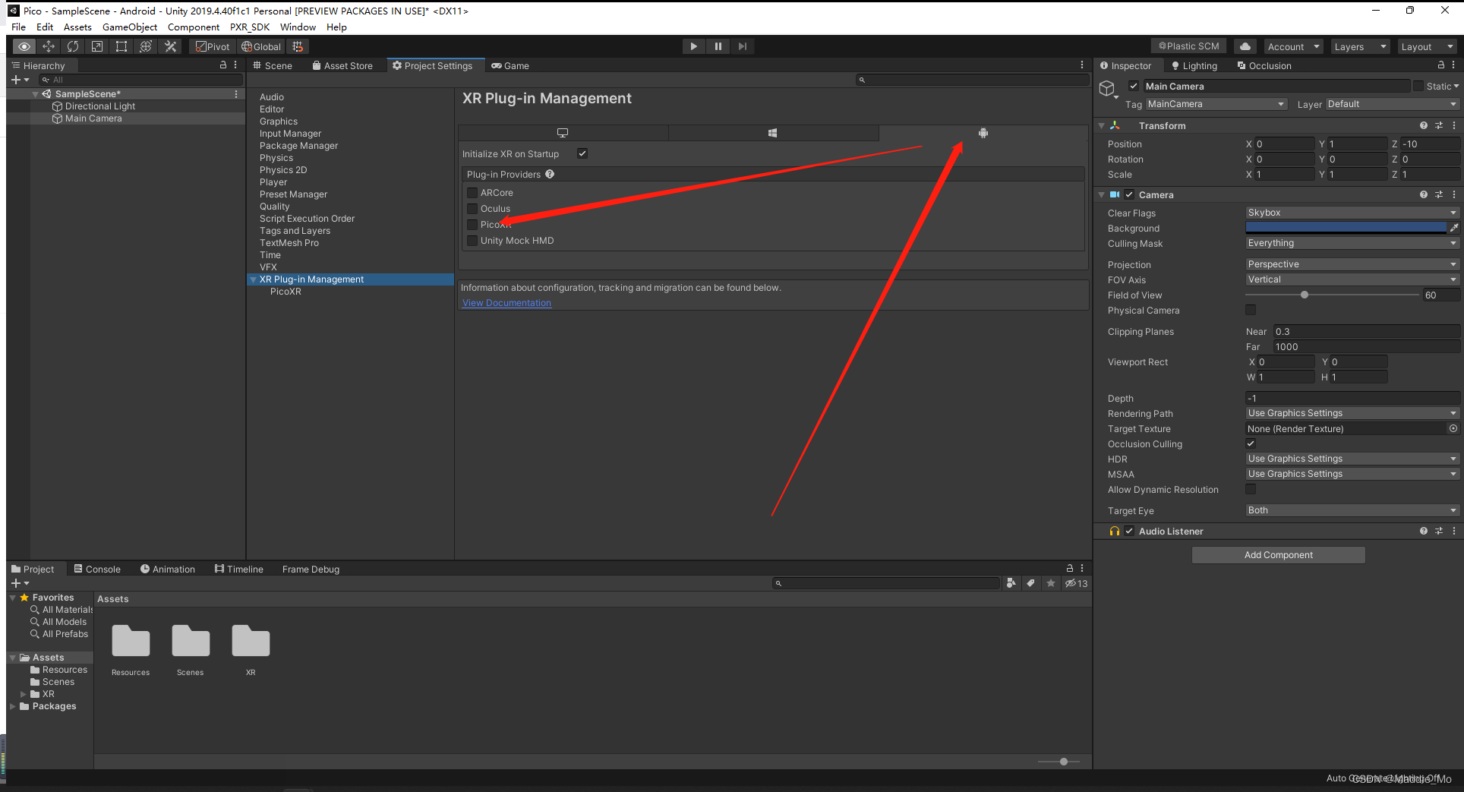Enable Unity Mock HMD provider
Image resolution: width=1464 pixels, height=792 pixels.
pyautogui.click(x=472, y=241)
